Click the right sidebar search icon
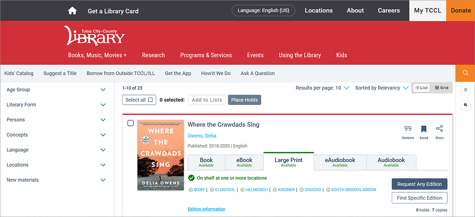The image size is (475, 217). [465, 105]
